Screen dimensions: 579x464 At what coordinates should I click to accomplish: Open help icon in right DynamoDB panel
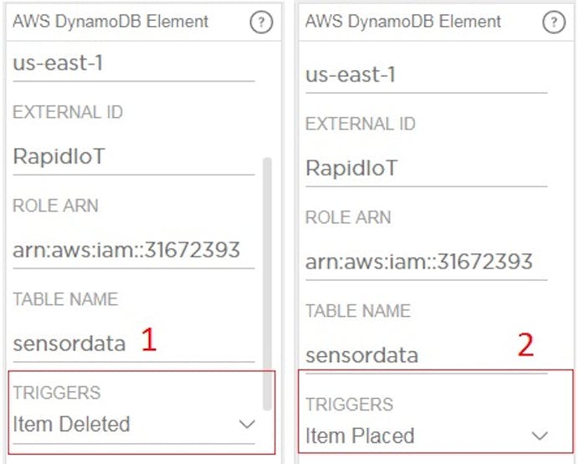[x=554, y=23]
